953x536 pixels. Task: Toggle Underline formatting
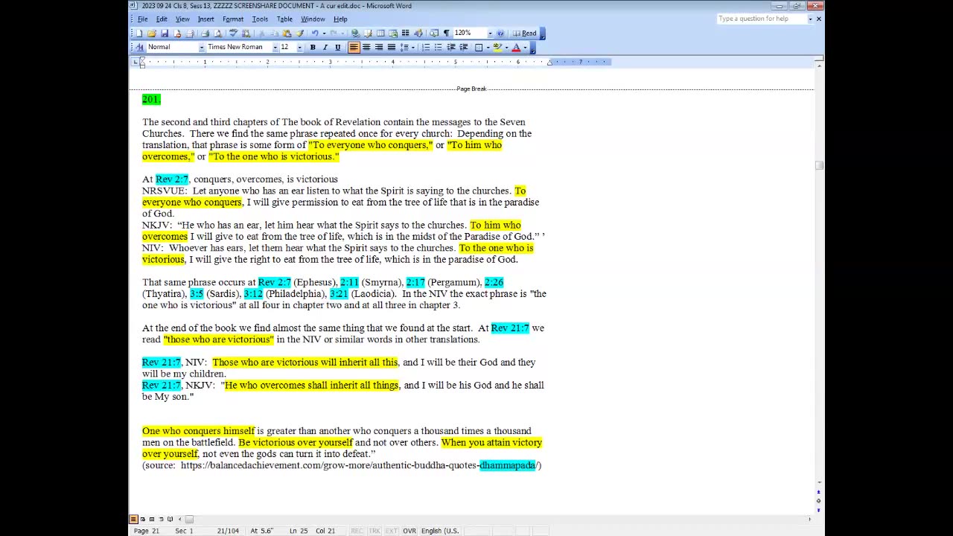pyautogui.click(x=337, y=47)
